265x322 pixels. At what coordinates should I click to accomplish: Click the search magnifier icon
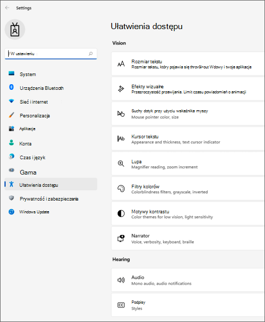(91, 54)
